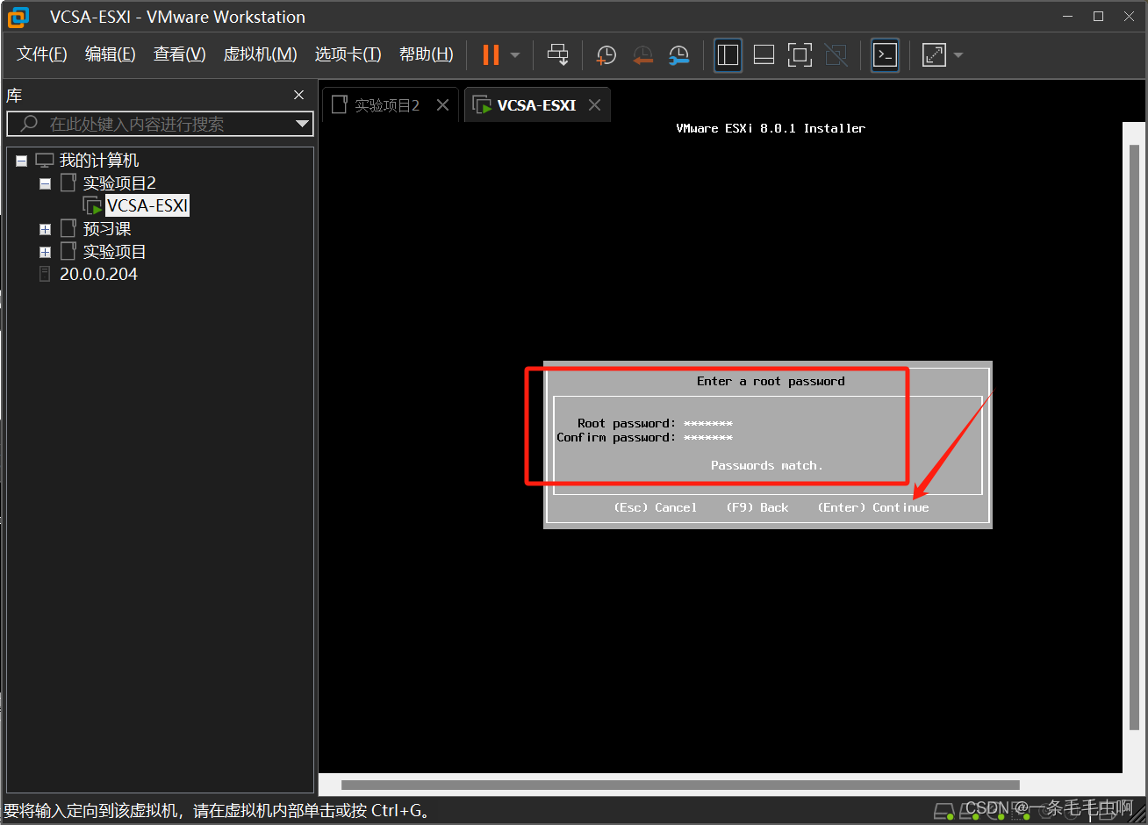This screenshot has width=1148, height=825.
Task: Click (Enter) Continue in the installer
Action: coord(873,507)
